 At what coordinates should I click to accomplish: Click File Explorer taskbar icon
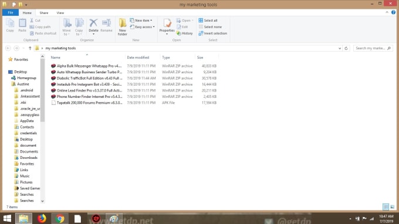click(x=23, y=219)
